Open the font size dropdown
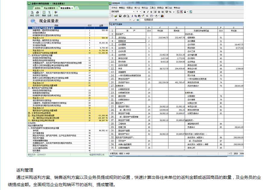Screen dimensions: 270x190 click(141, 11)
